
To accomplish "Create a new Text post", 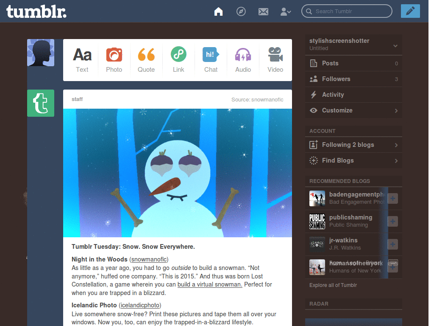I will pos(82,60).
